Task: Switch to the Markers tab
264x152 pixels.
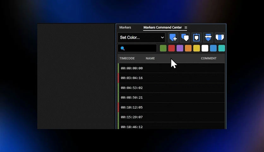Action: (125, 27)
